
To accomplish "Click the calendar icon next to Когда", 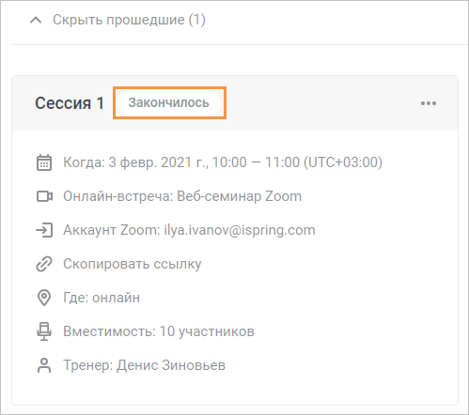I will click(44, 162).
